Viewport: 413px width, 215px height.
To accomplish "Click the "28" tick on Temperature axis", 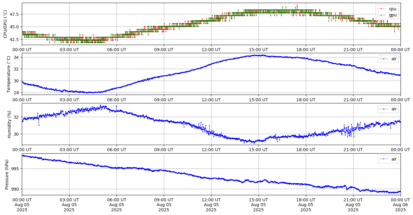I will pos(17,92).
